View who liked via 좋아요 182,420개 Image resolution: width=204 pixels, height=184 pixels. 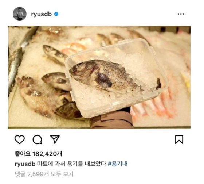pos(39,154)
